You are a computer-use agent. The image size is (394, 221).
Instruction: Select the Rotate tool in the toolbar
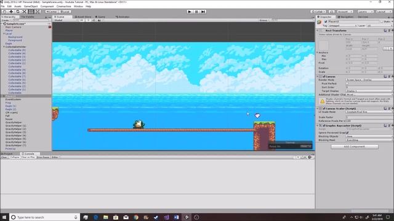click(x=18, y=12)
